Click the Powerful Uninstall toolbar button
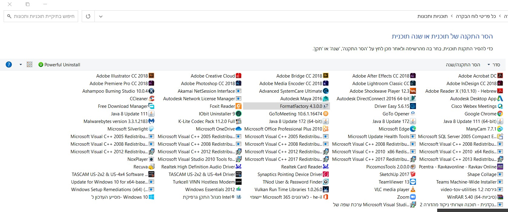 pyautogui.click(x=59, y=65)
